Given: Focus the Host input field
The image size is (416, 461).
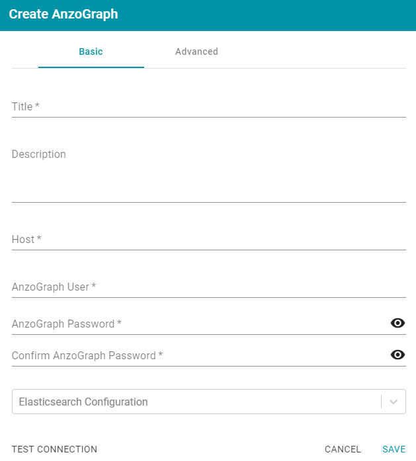Looking at the screenshot, I should tap(209, 240).
